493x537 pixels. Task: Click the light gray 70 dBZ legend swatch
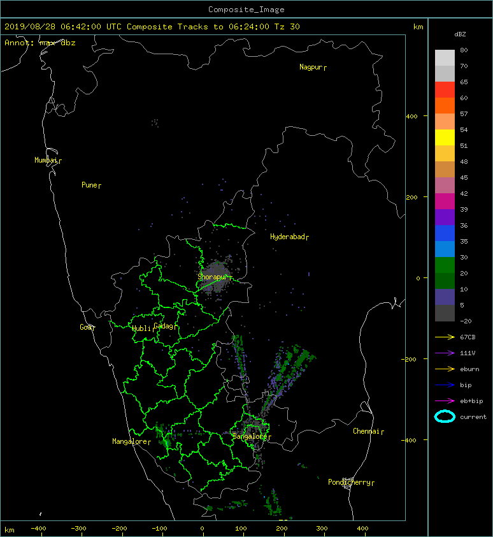[x=445, y=73]
